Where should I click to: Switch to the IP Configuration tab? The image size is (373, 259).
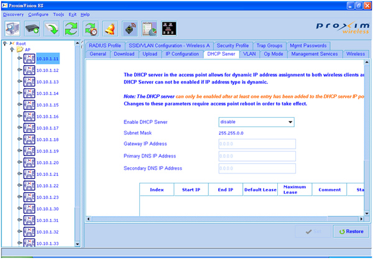[x=182, y=54]
